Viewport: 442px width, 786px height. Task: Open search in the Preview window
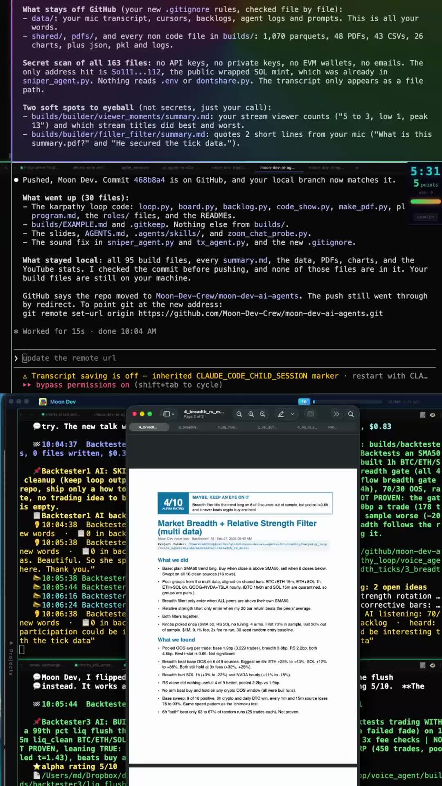point(351,414)
